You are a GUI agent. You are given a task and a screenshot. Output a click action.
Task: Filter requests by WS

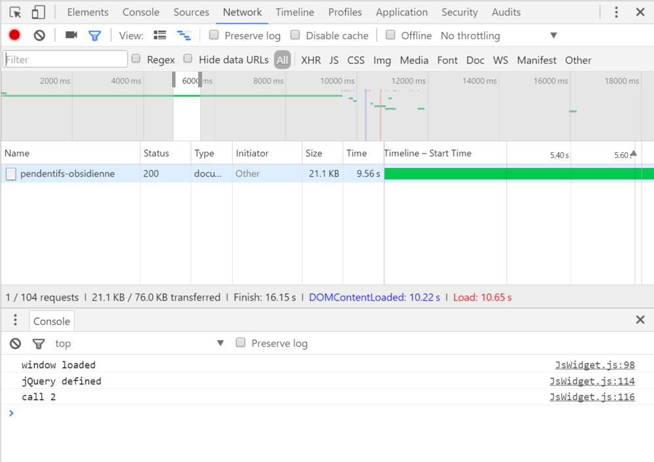[500, 60]
